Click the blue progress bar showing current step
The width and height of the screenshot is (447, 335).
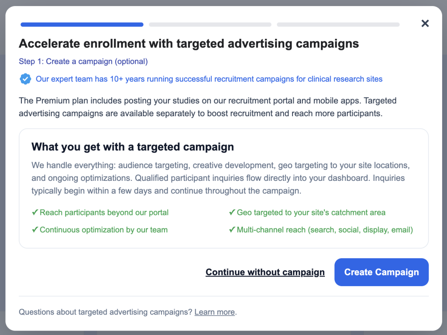[x=82, y=24]
